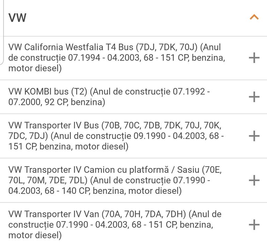Click the VW brand header title
Image resolution: width=267 pixels, height=245 pixels.
[x=17, y=18]
